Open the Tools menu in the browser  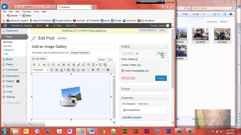[x=36, y=12]
